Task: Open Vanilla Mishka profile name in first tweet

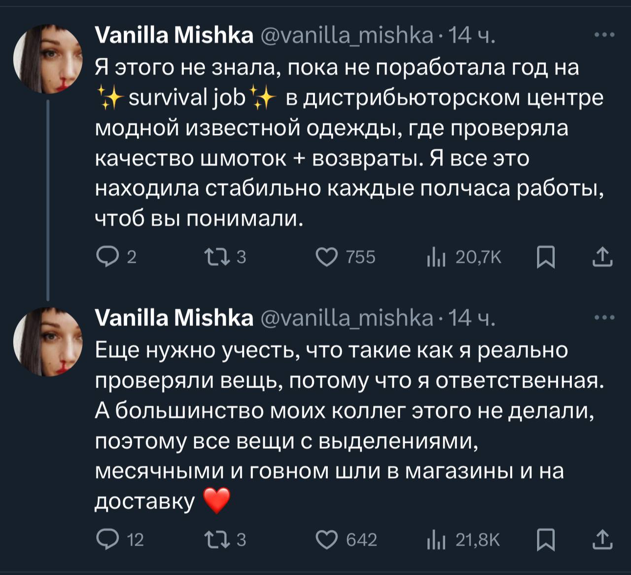Action: point(174,36)
